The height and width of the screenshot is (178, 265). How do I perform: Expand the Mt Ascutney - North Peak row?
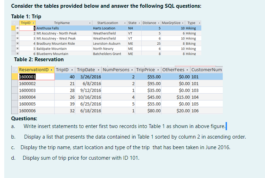pyautogui.click(x=17, y=33)
